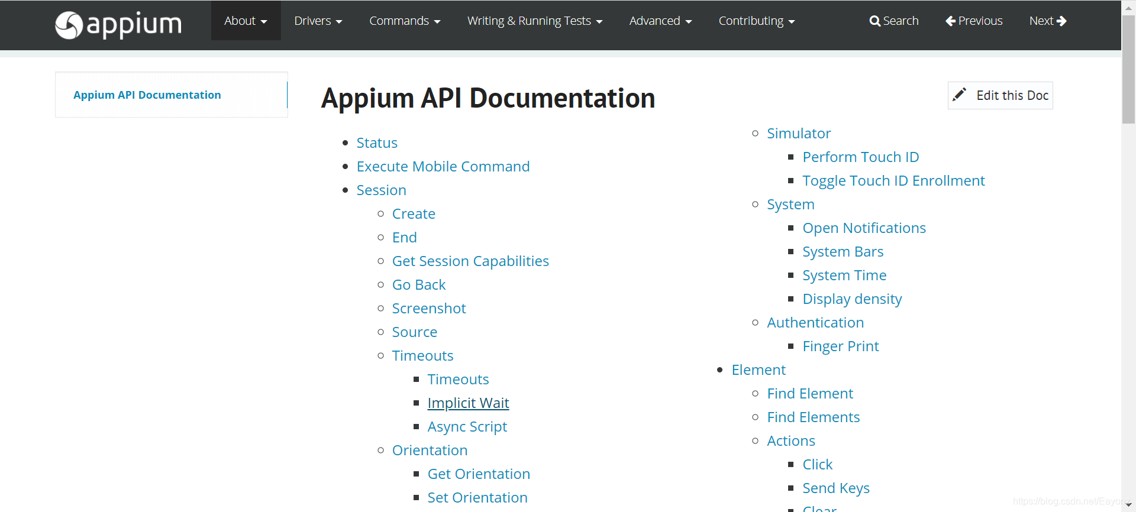
Task: Click the Previous left arrow icon
Action: click(x=950, y=21)
